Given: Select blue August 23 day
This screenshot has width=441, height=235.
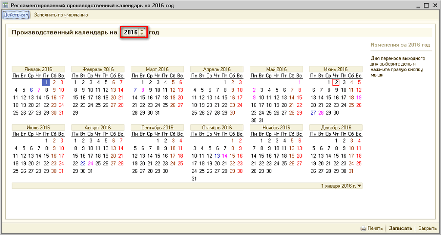Looking at the screenshot, I should point(83,164).
